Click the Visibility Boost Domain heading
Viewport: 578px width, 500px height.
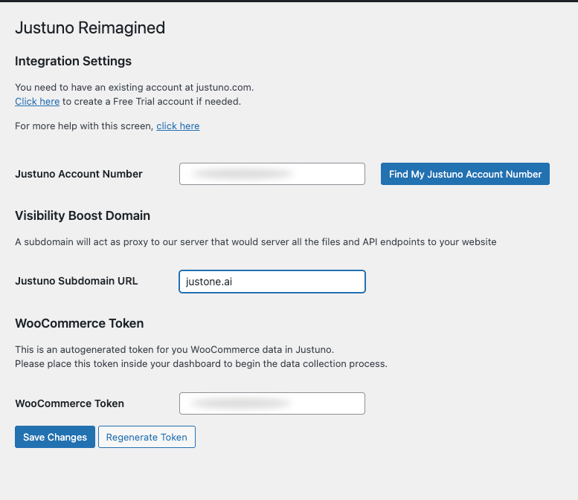83,215
